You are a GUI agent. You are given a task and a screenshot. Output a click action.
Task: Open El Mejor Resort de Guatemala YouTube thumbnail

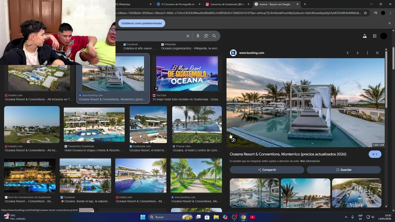coord(187,73)
